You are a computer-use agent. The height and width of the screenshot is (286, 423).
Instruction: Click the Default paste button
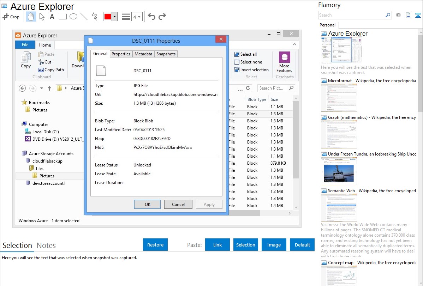[302, 245]
